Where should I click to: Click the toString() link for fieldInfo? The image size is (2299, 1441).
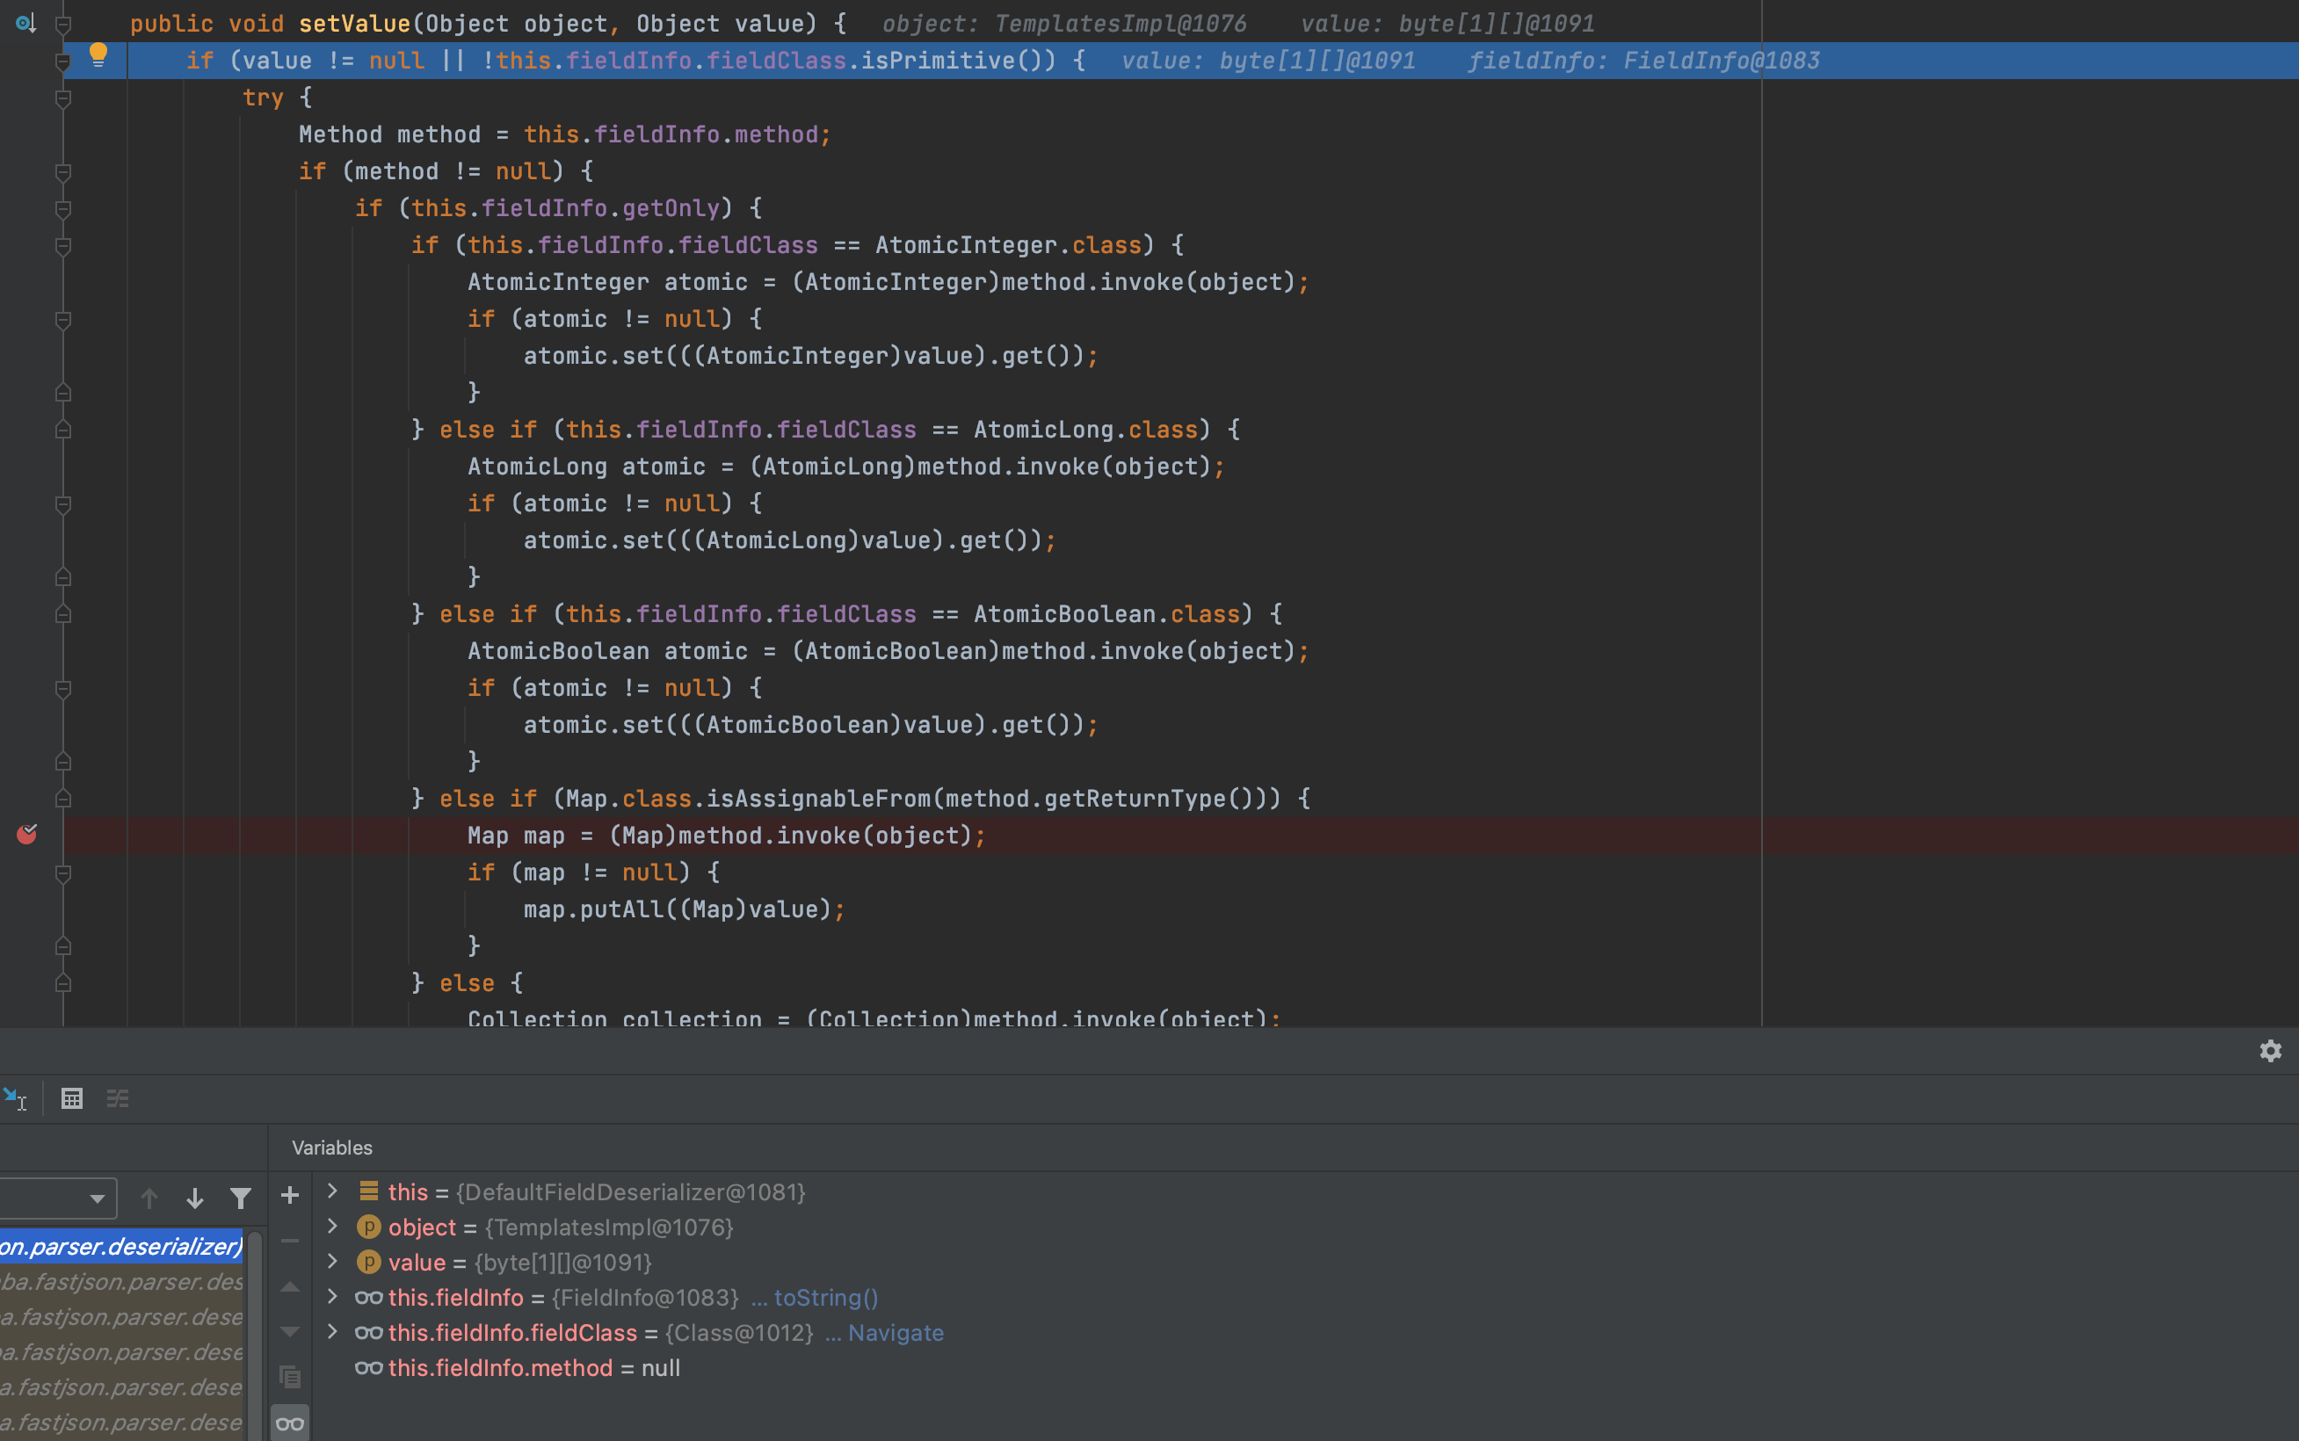tap(825, 1297)
